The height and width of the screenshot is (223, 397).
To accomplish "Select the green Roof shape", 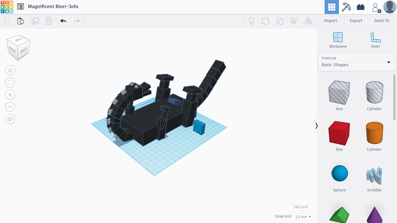I will click(x=339, y=214).
